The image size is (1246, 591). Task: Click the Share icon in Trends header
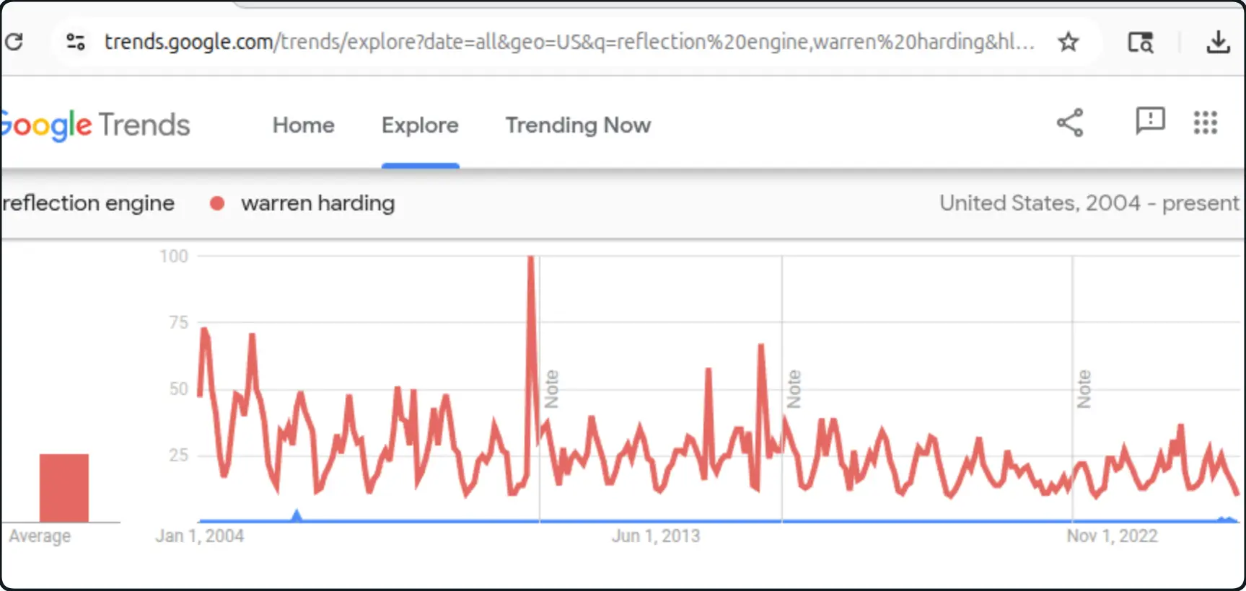coord(1070,123)
